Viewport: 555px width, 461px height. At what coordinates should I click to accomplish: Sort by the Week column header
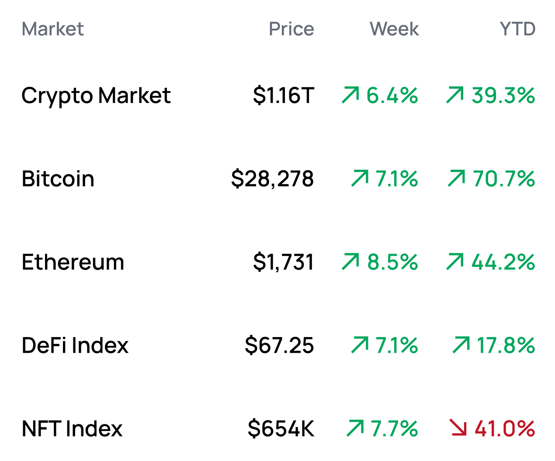394,29
